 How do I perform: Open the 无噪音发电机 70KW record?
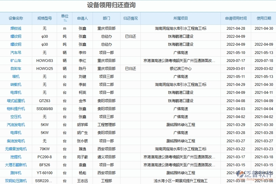click(x=16, y=149)
